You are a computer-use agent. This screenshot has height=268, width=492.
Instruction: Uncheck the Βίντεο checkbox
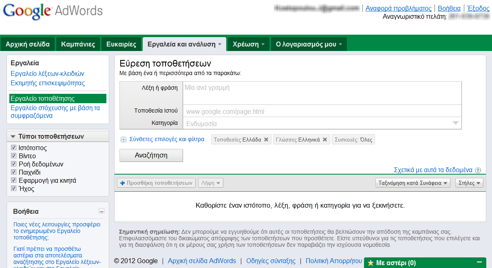(13, 156)
